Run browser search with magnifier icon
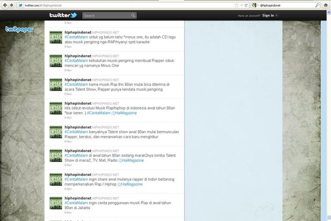 (x=317, y=5)
